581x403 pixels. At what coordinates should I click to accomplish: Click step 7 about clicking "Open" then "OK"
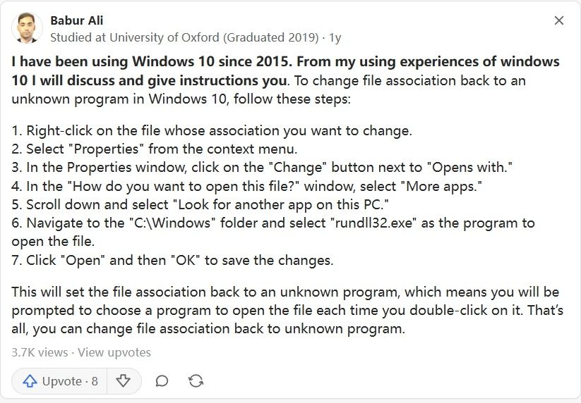(x=172, y=260)
